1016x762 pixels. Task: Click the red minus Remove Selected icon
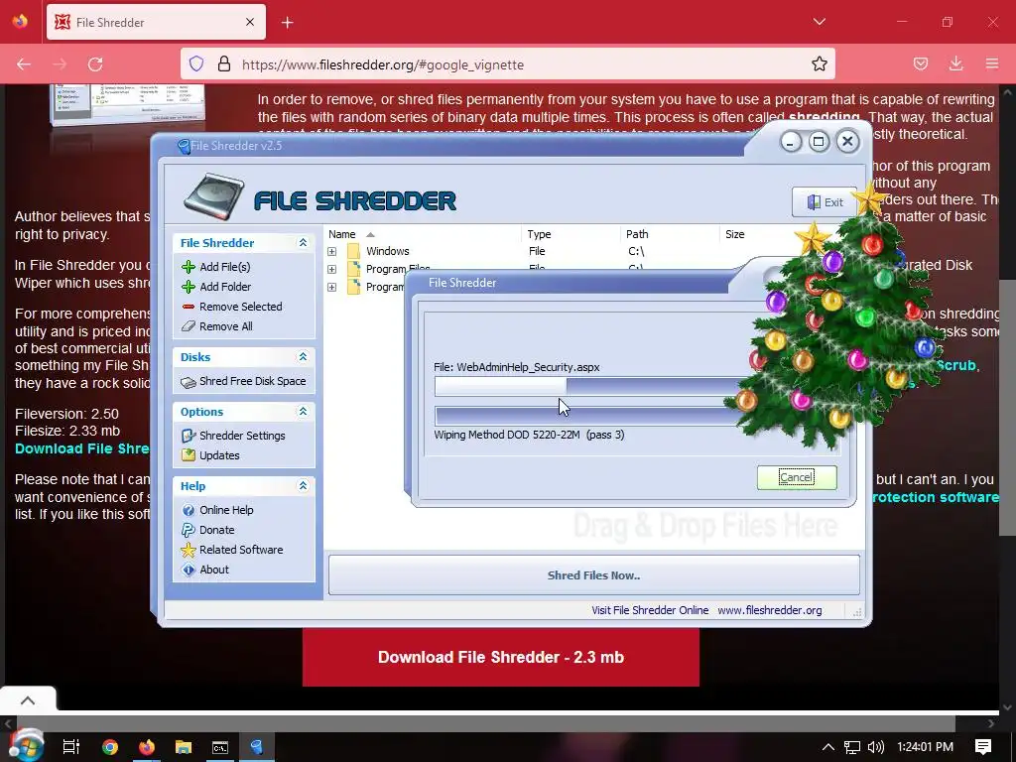point(188,307)
